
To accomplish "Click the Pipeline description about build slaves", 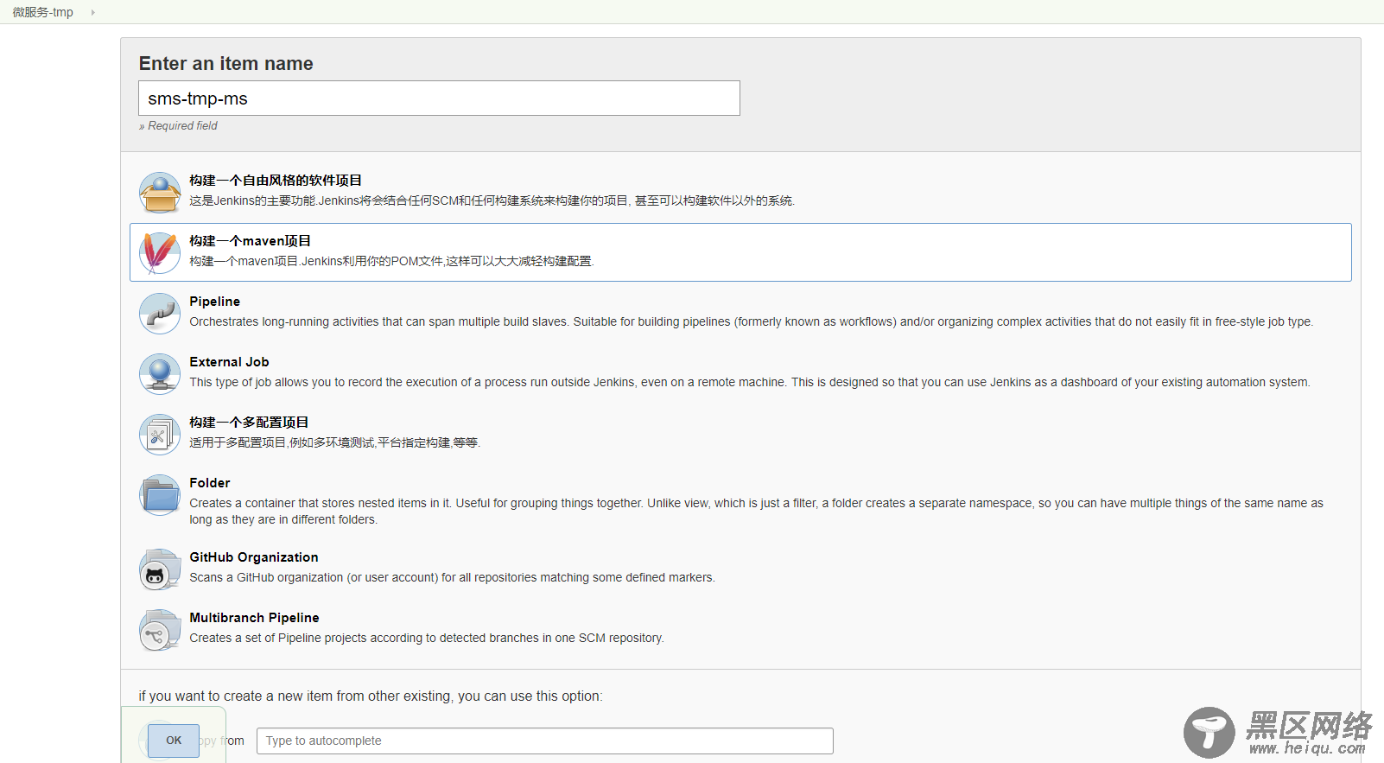I will 752,321.
